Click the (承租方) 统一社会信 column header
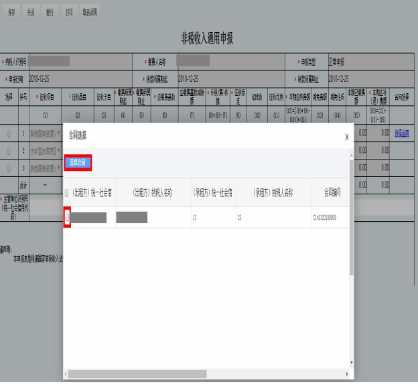418x384 pixels. coord(213,192)
